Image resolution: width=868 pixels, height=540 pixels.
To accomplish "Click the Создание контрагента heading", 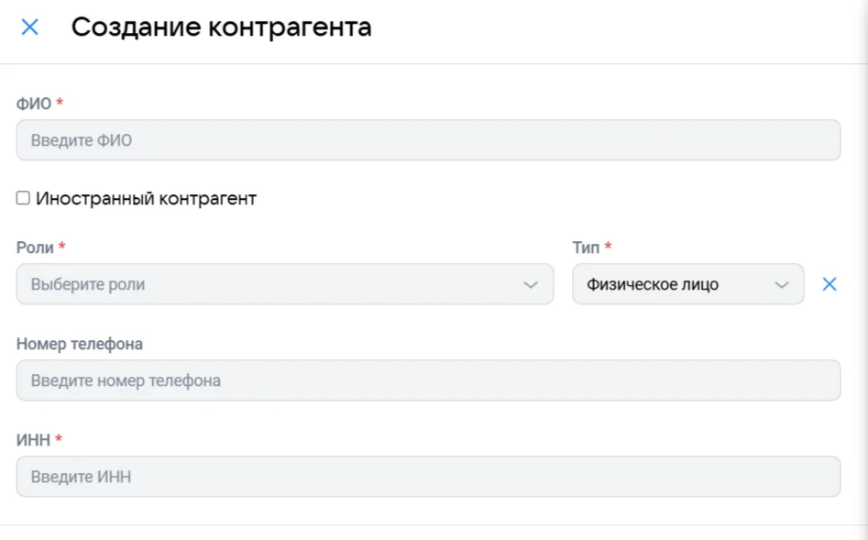I will click(221, 28).
